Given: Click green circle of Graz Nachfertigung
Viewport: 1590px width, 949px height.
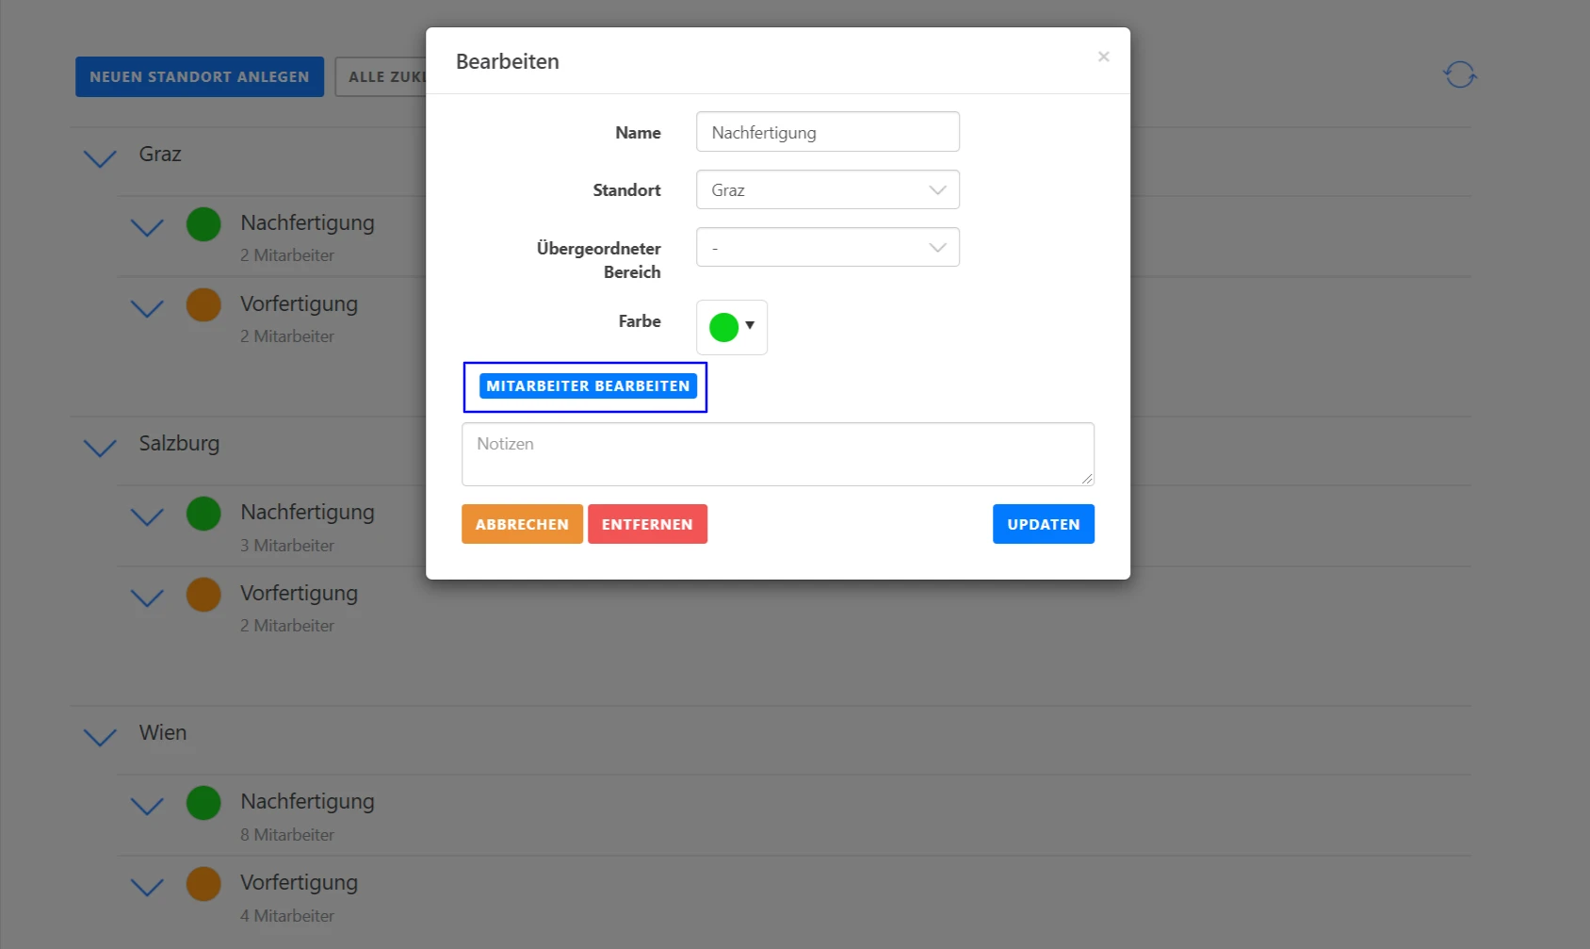Looking at the screenshot, I should 203,224.
